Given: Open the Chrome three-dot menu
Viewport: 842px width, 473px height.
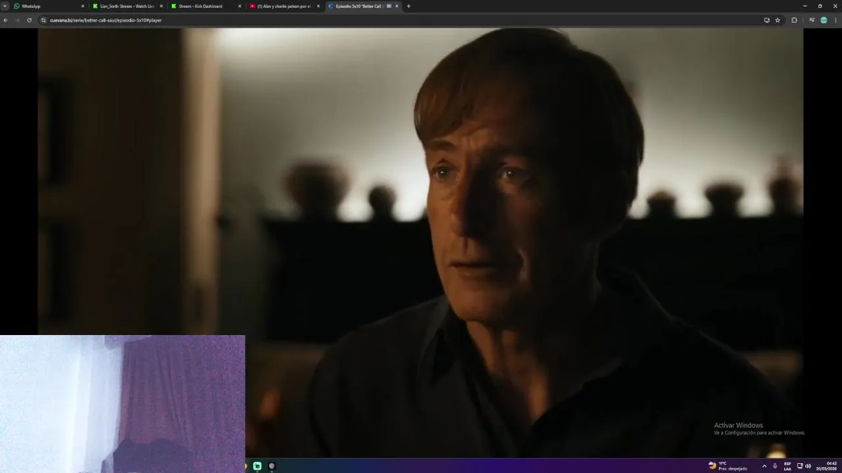Looking at the screenshot, I should (x=836, y=20).
